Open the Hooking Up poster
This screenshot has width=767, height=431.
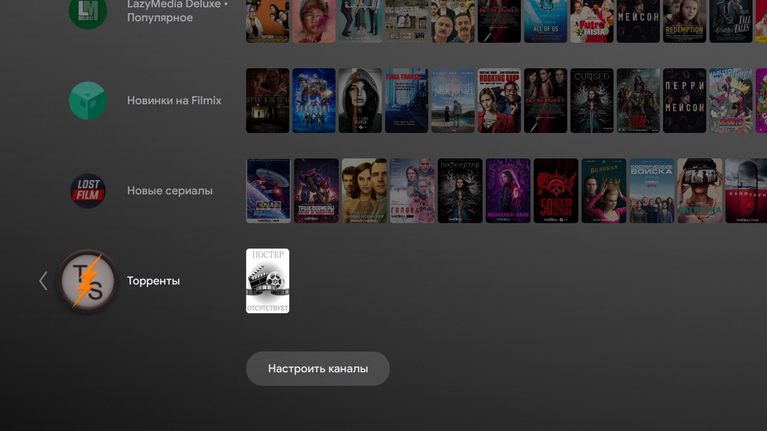pyautogui.click(x=499, y=101)
